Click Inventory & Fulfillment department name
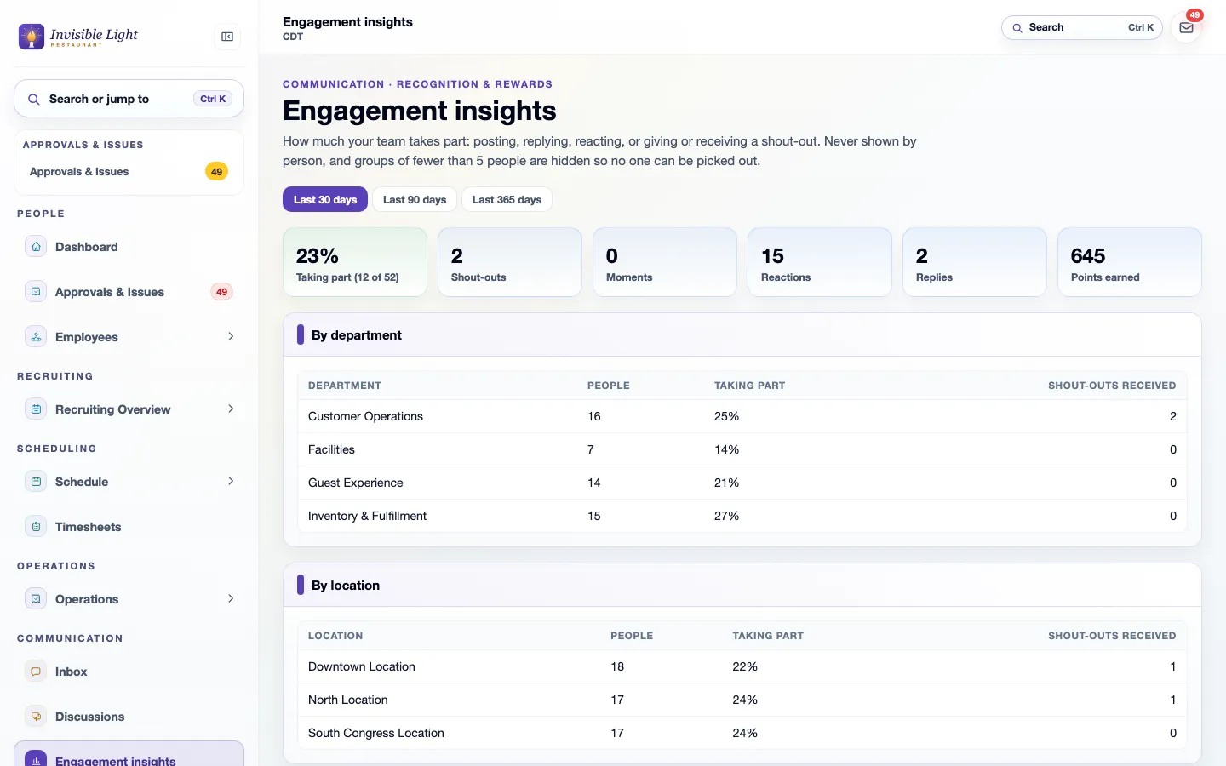 (x=367, y=516)
